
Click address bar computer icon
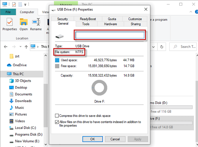(33, 47)
